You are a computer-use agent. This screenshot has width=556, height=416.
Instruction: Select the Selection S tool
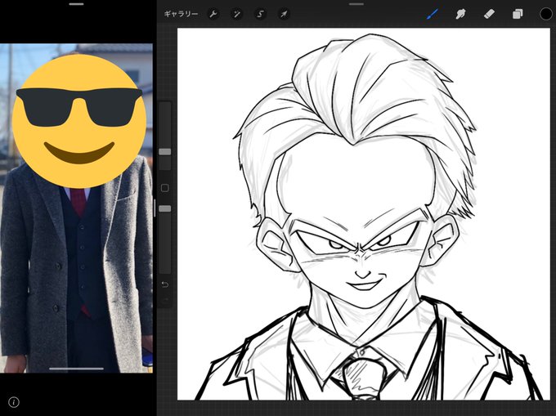click(260, 14)
